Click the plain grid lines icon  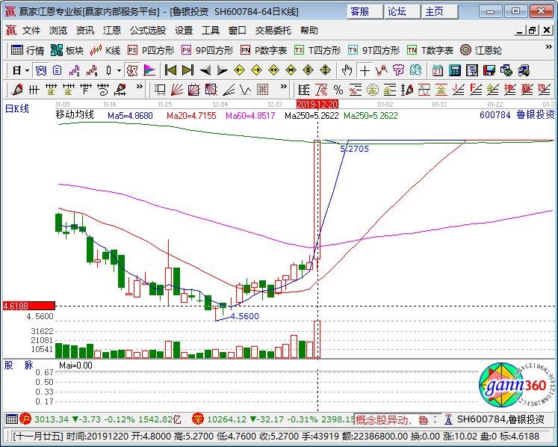(x=34, y=90)
